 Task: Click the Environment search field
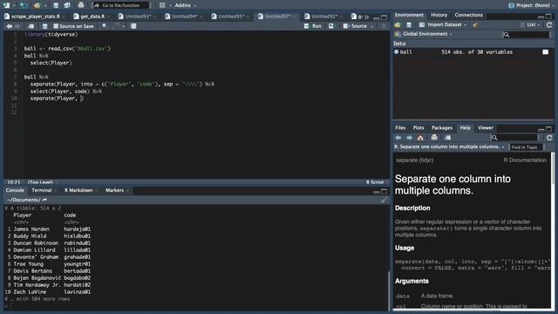coord(526,35)
